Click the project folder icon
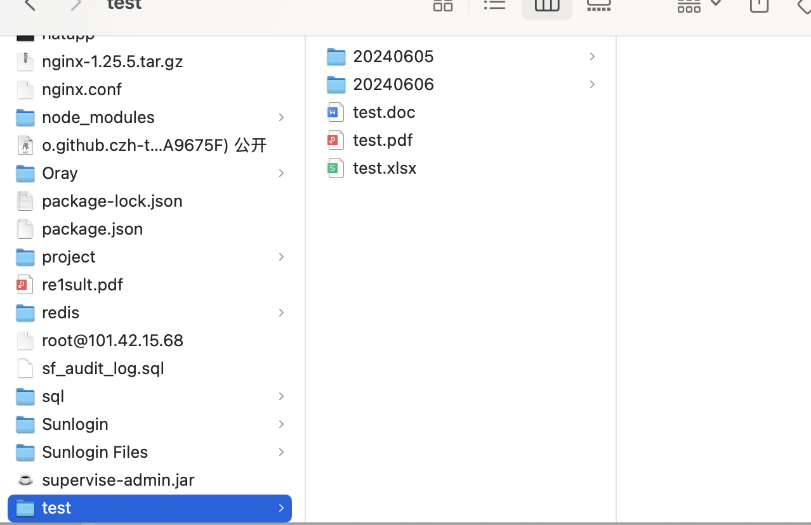811x525 pixels. point(25,257)
